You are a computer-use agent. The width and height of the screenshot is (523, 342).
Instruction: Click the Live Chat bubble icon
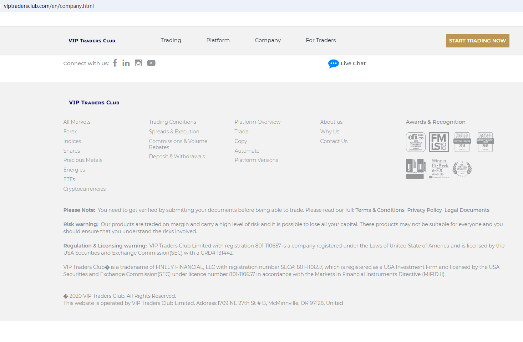(x=333, y=63)
